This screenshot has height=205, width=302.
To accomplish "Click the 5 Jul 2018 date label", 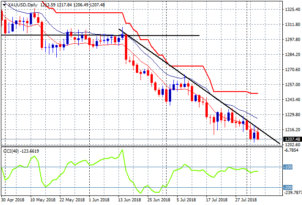I will click(x=186, y=200).
